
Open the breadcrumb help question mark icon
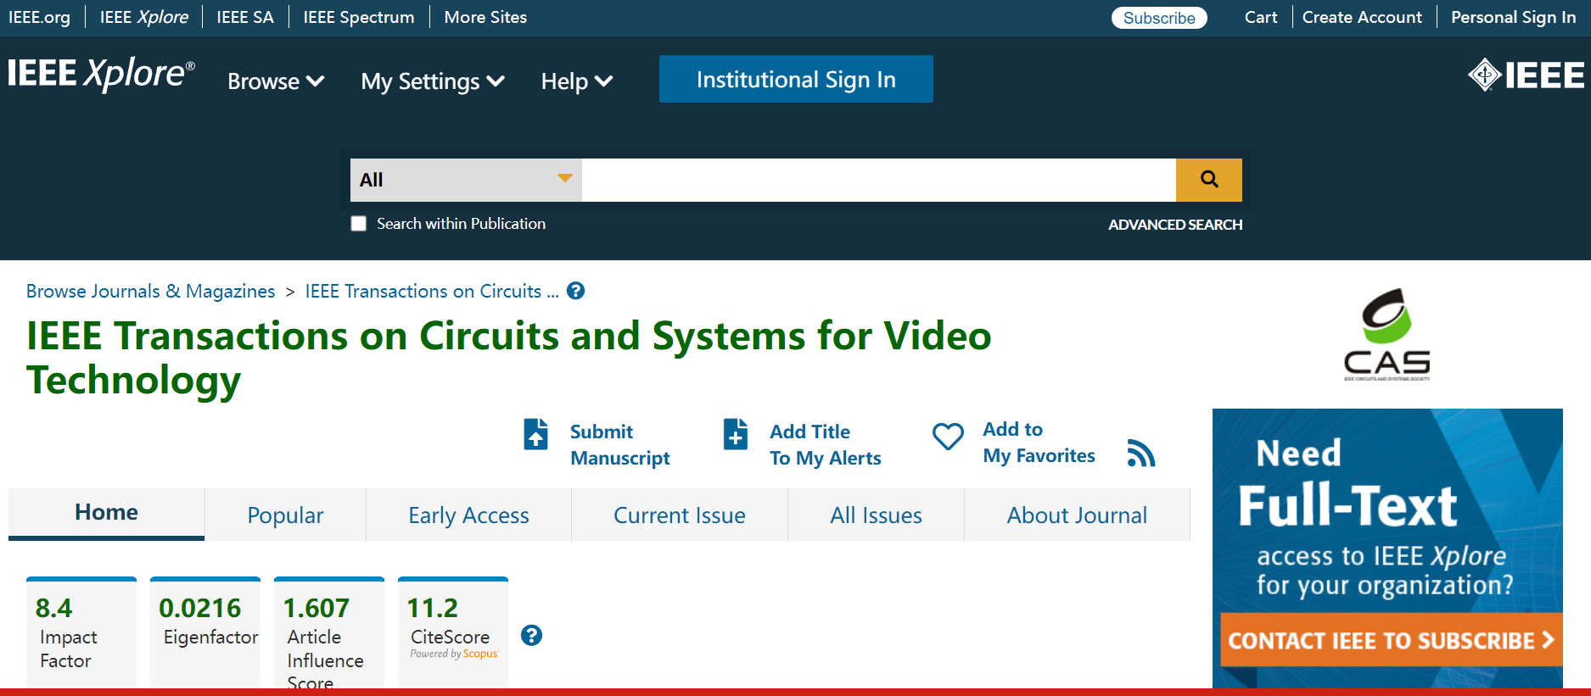575,291
